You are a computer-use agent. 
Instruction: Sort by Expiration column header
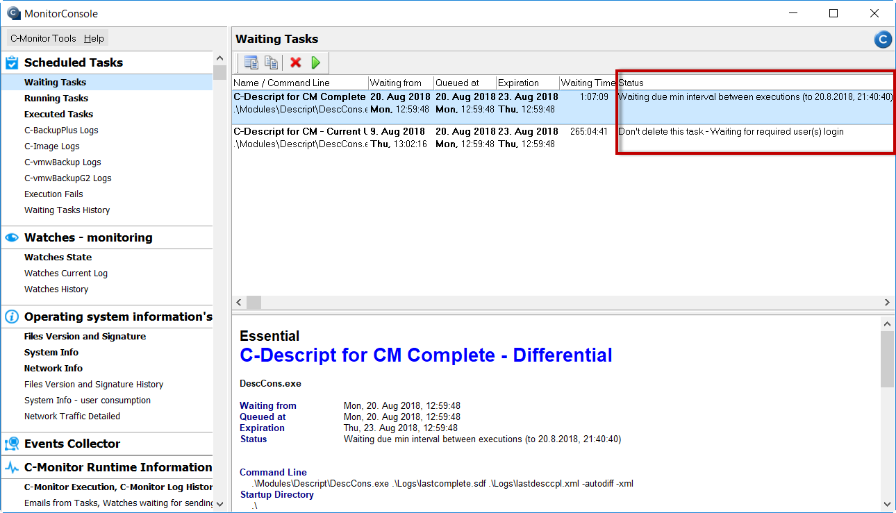pyautogui.click(x=528, y=83)
